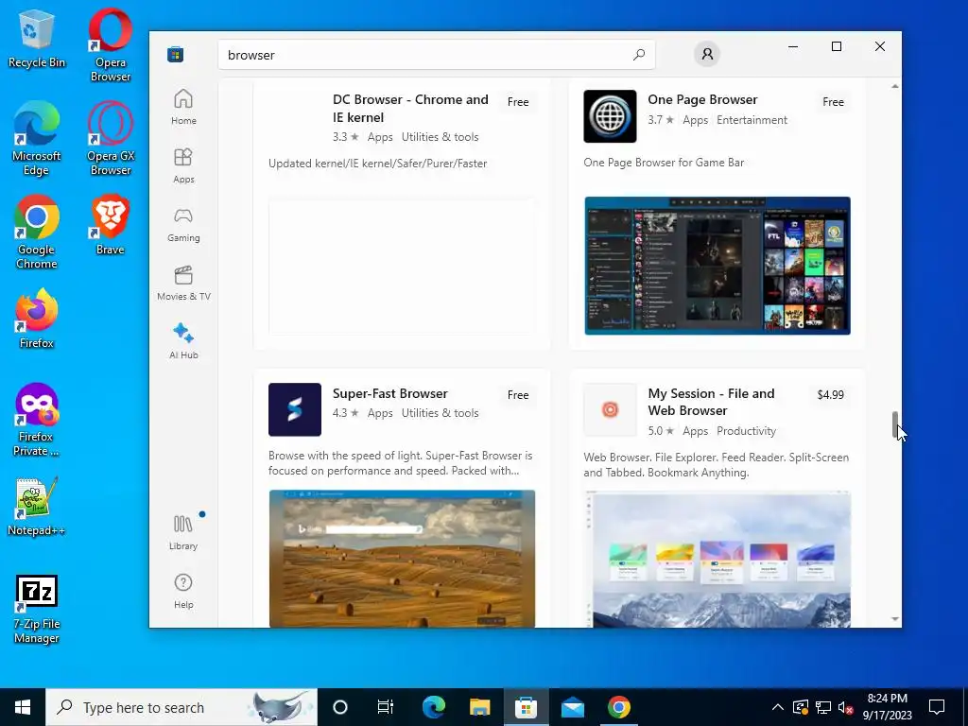Open File Explorer from the taskbar
The width and height of the screenshot is (968, 726).
coord(479,707)
